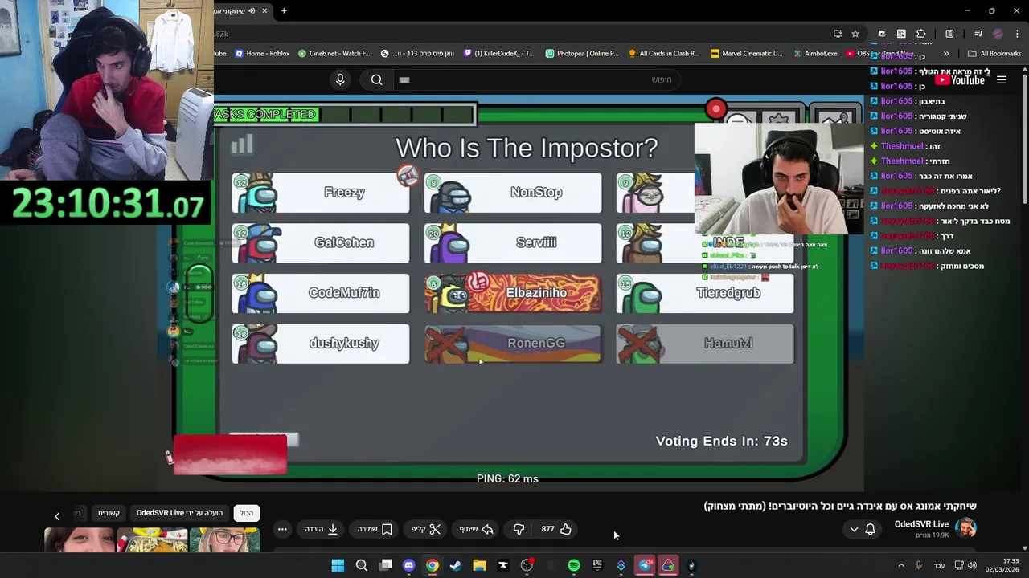Open Chrome's Extensions puzzle icon
Screen dimensions: 1029x578
[921, 34]
